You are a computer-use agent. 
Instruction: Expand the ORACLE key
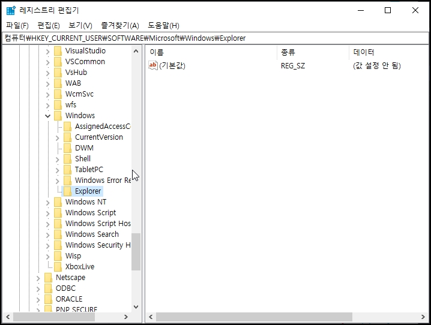38,300
